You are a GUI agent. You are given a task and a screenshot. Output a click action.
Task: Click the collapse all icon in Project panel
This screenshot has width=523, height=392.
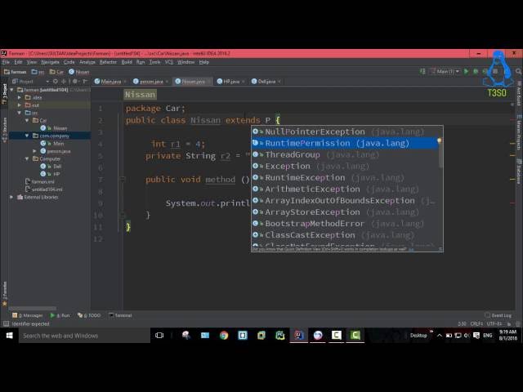click(64, 82)
